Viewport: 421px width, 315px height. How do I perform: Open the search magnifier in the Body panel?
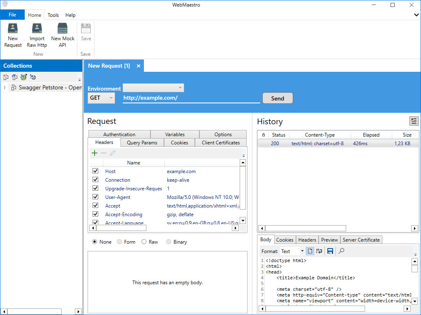(341, 251)
